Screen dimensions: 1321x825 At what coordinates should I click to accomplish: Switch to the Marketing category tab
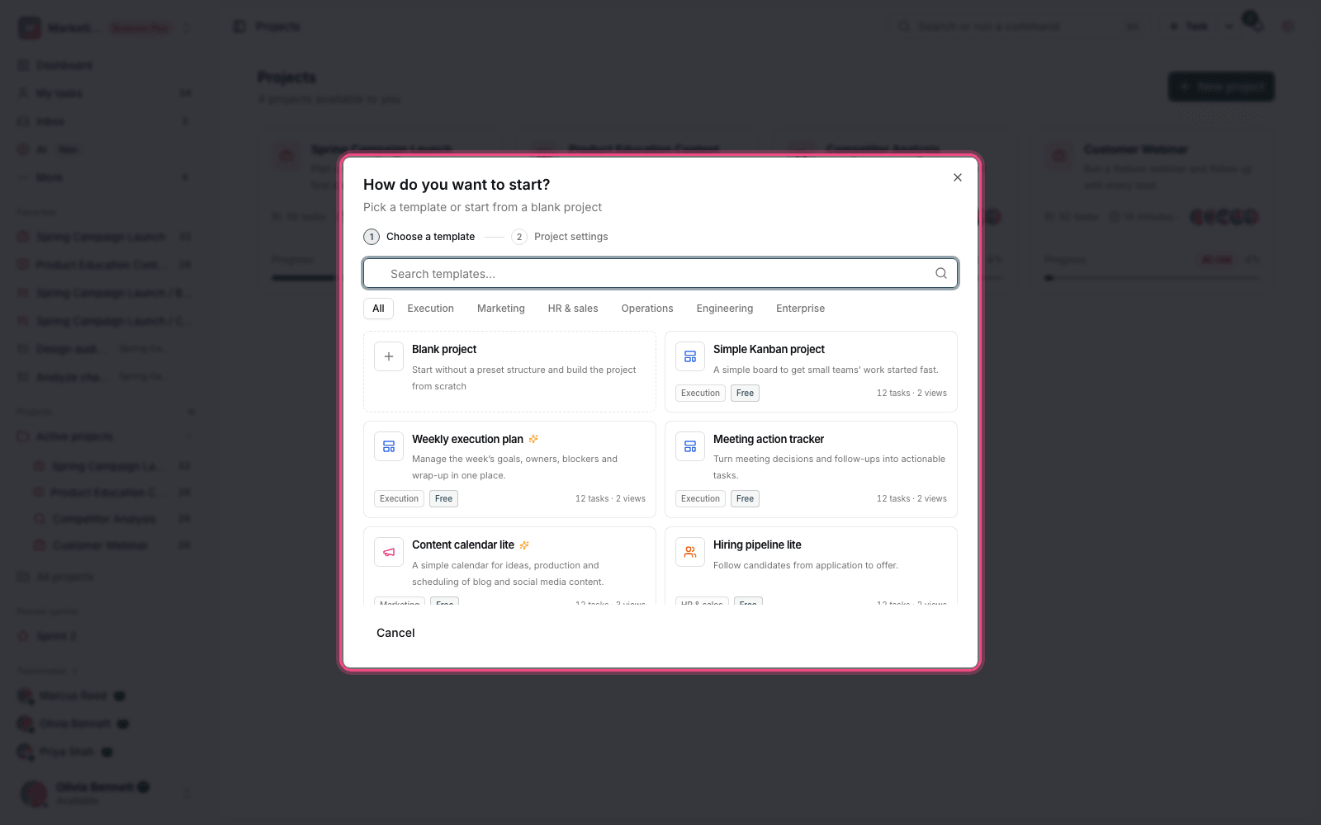click(x=501, y=309)
